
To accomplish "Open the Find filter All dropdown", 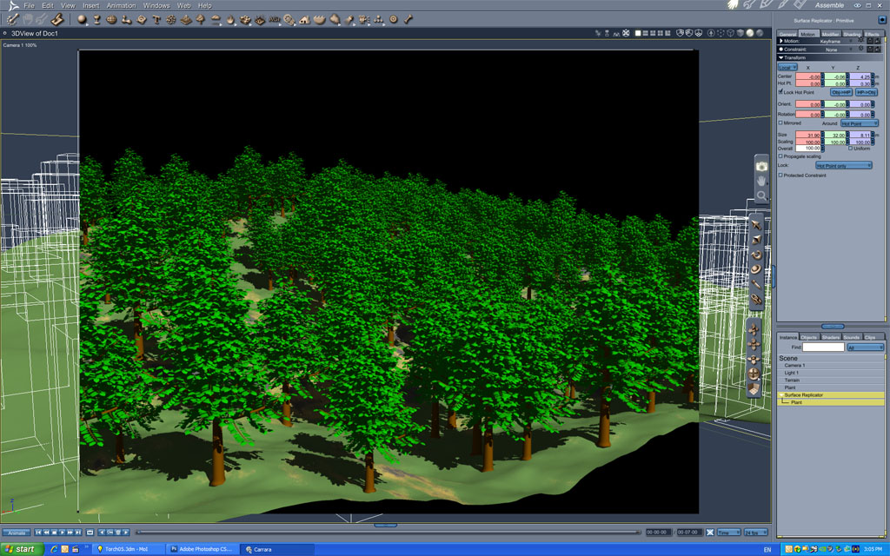I will 866,347.
